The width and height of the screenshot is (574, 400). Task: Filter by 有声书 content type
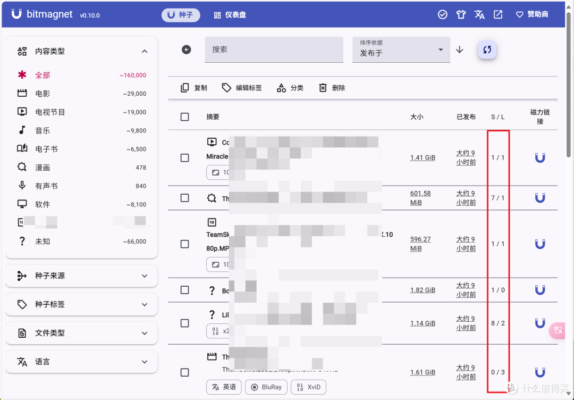[82, 186]
